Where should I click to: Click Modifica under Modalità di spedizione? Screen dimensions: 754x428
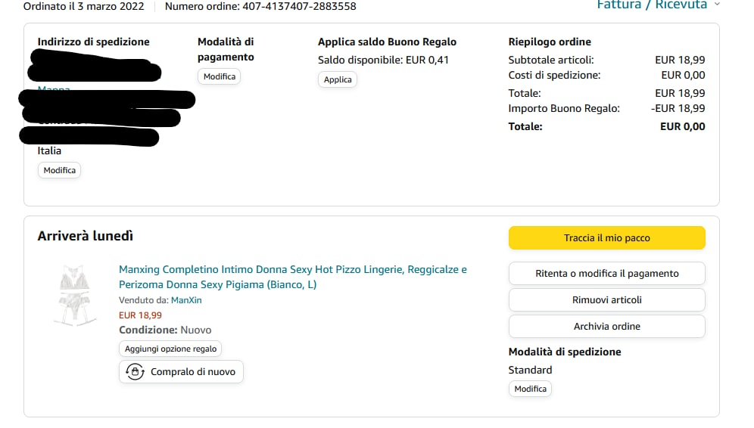click(530, 389)
